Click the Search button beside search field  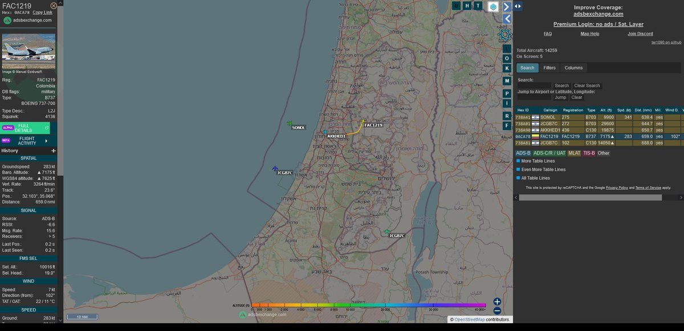click(x=562, y=86)
